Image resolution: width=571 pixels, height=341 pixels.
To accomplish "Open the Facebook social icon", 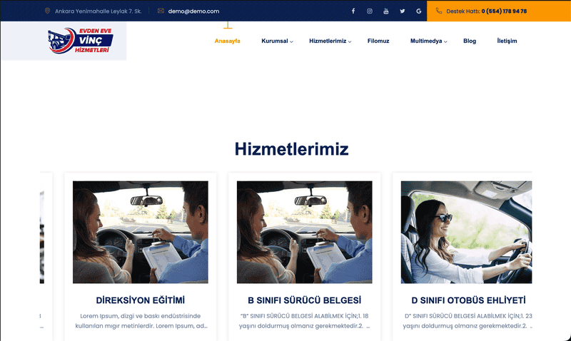I will coord(353,11).
